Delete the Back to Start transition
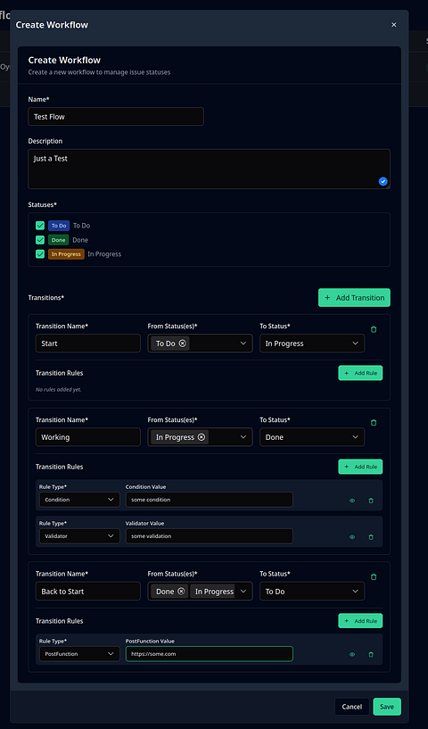 tap(374, 577)
